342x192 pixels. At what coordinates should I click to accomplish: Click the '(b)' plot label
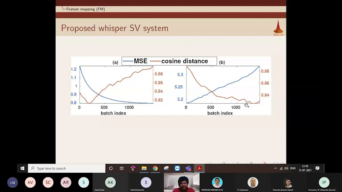click(x=222, y=62)
